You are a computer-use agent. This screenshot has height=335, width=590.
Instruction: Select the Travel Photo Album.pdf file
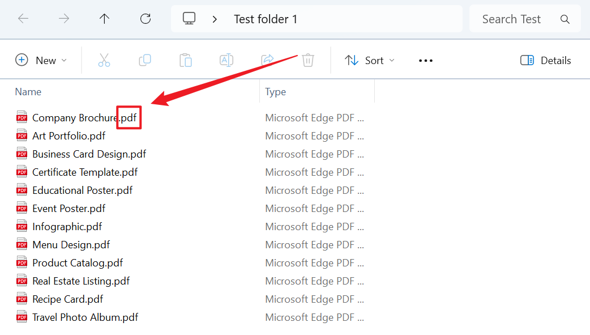[x=85, y=317]
